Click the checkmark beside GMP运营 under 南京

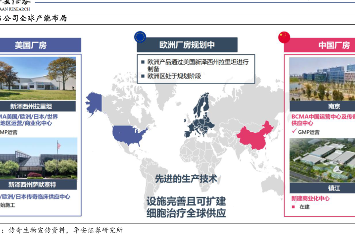[x=294, y=132]
